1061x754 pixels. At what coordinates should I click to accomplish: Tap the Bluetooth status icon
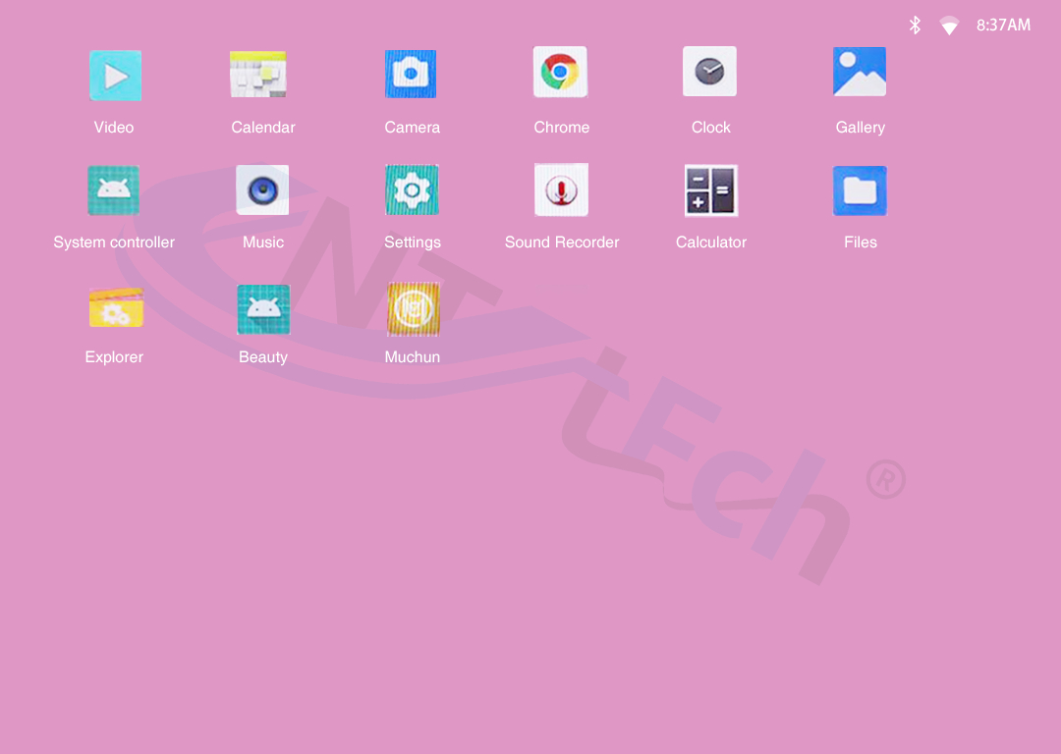tap(915, 26)
